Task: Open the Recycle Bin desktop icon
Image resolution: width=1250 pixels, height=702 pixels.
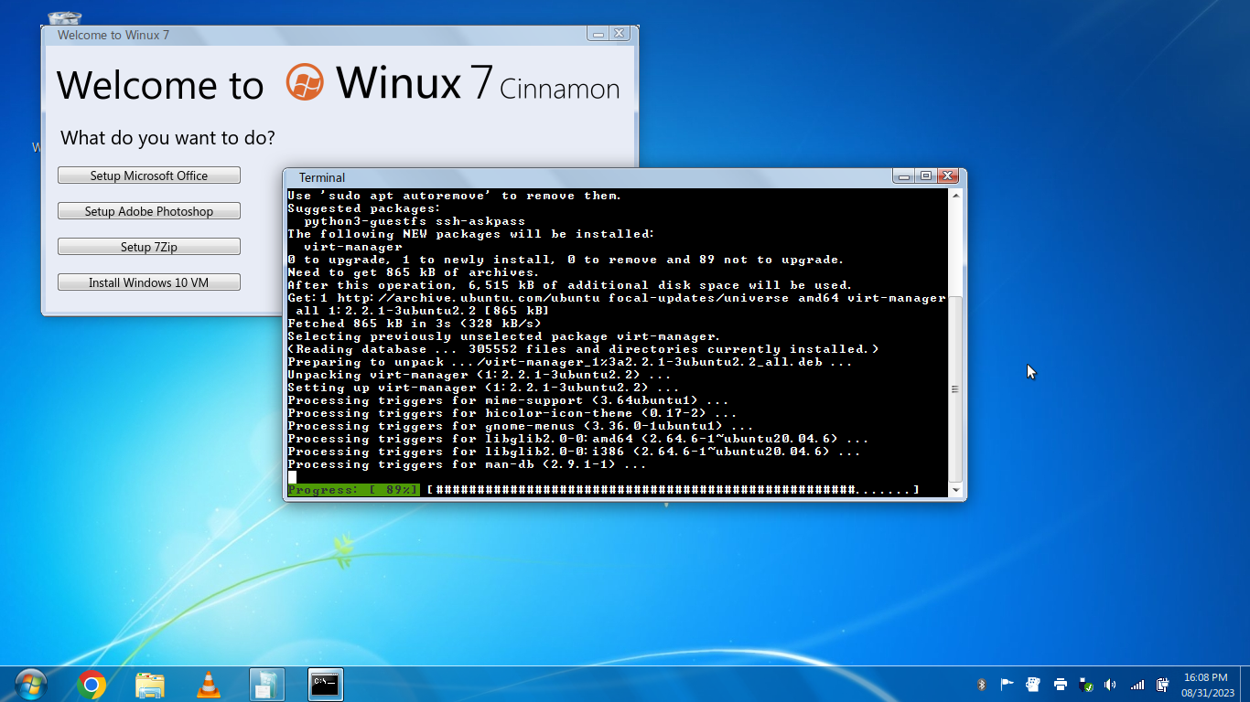Action: click(64, 18)
